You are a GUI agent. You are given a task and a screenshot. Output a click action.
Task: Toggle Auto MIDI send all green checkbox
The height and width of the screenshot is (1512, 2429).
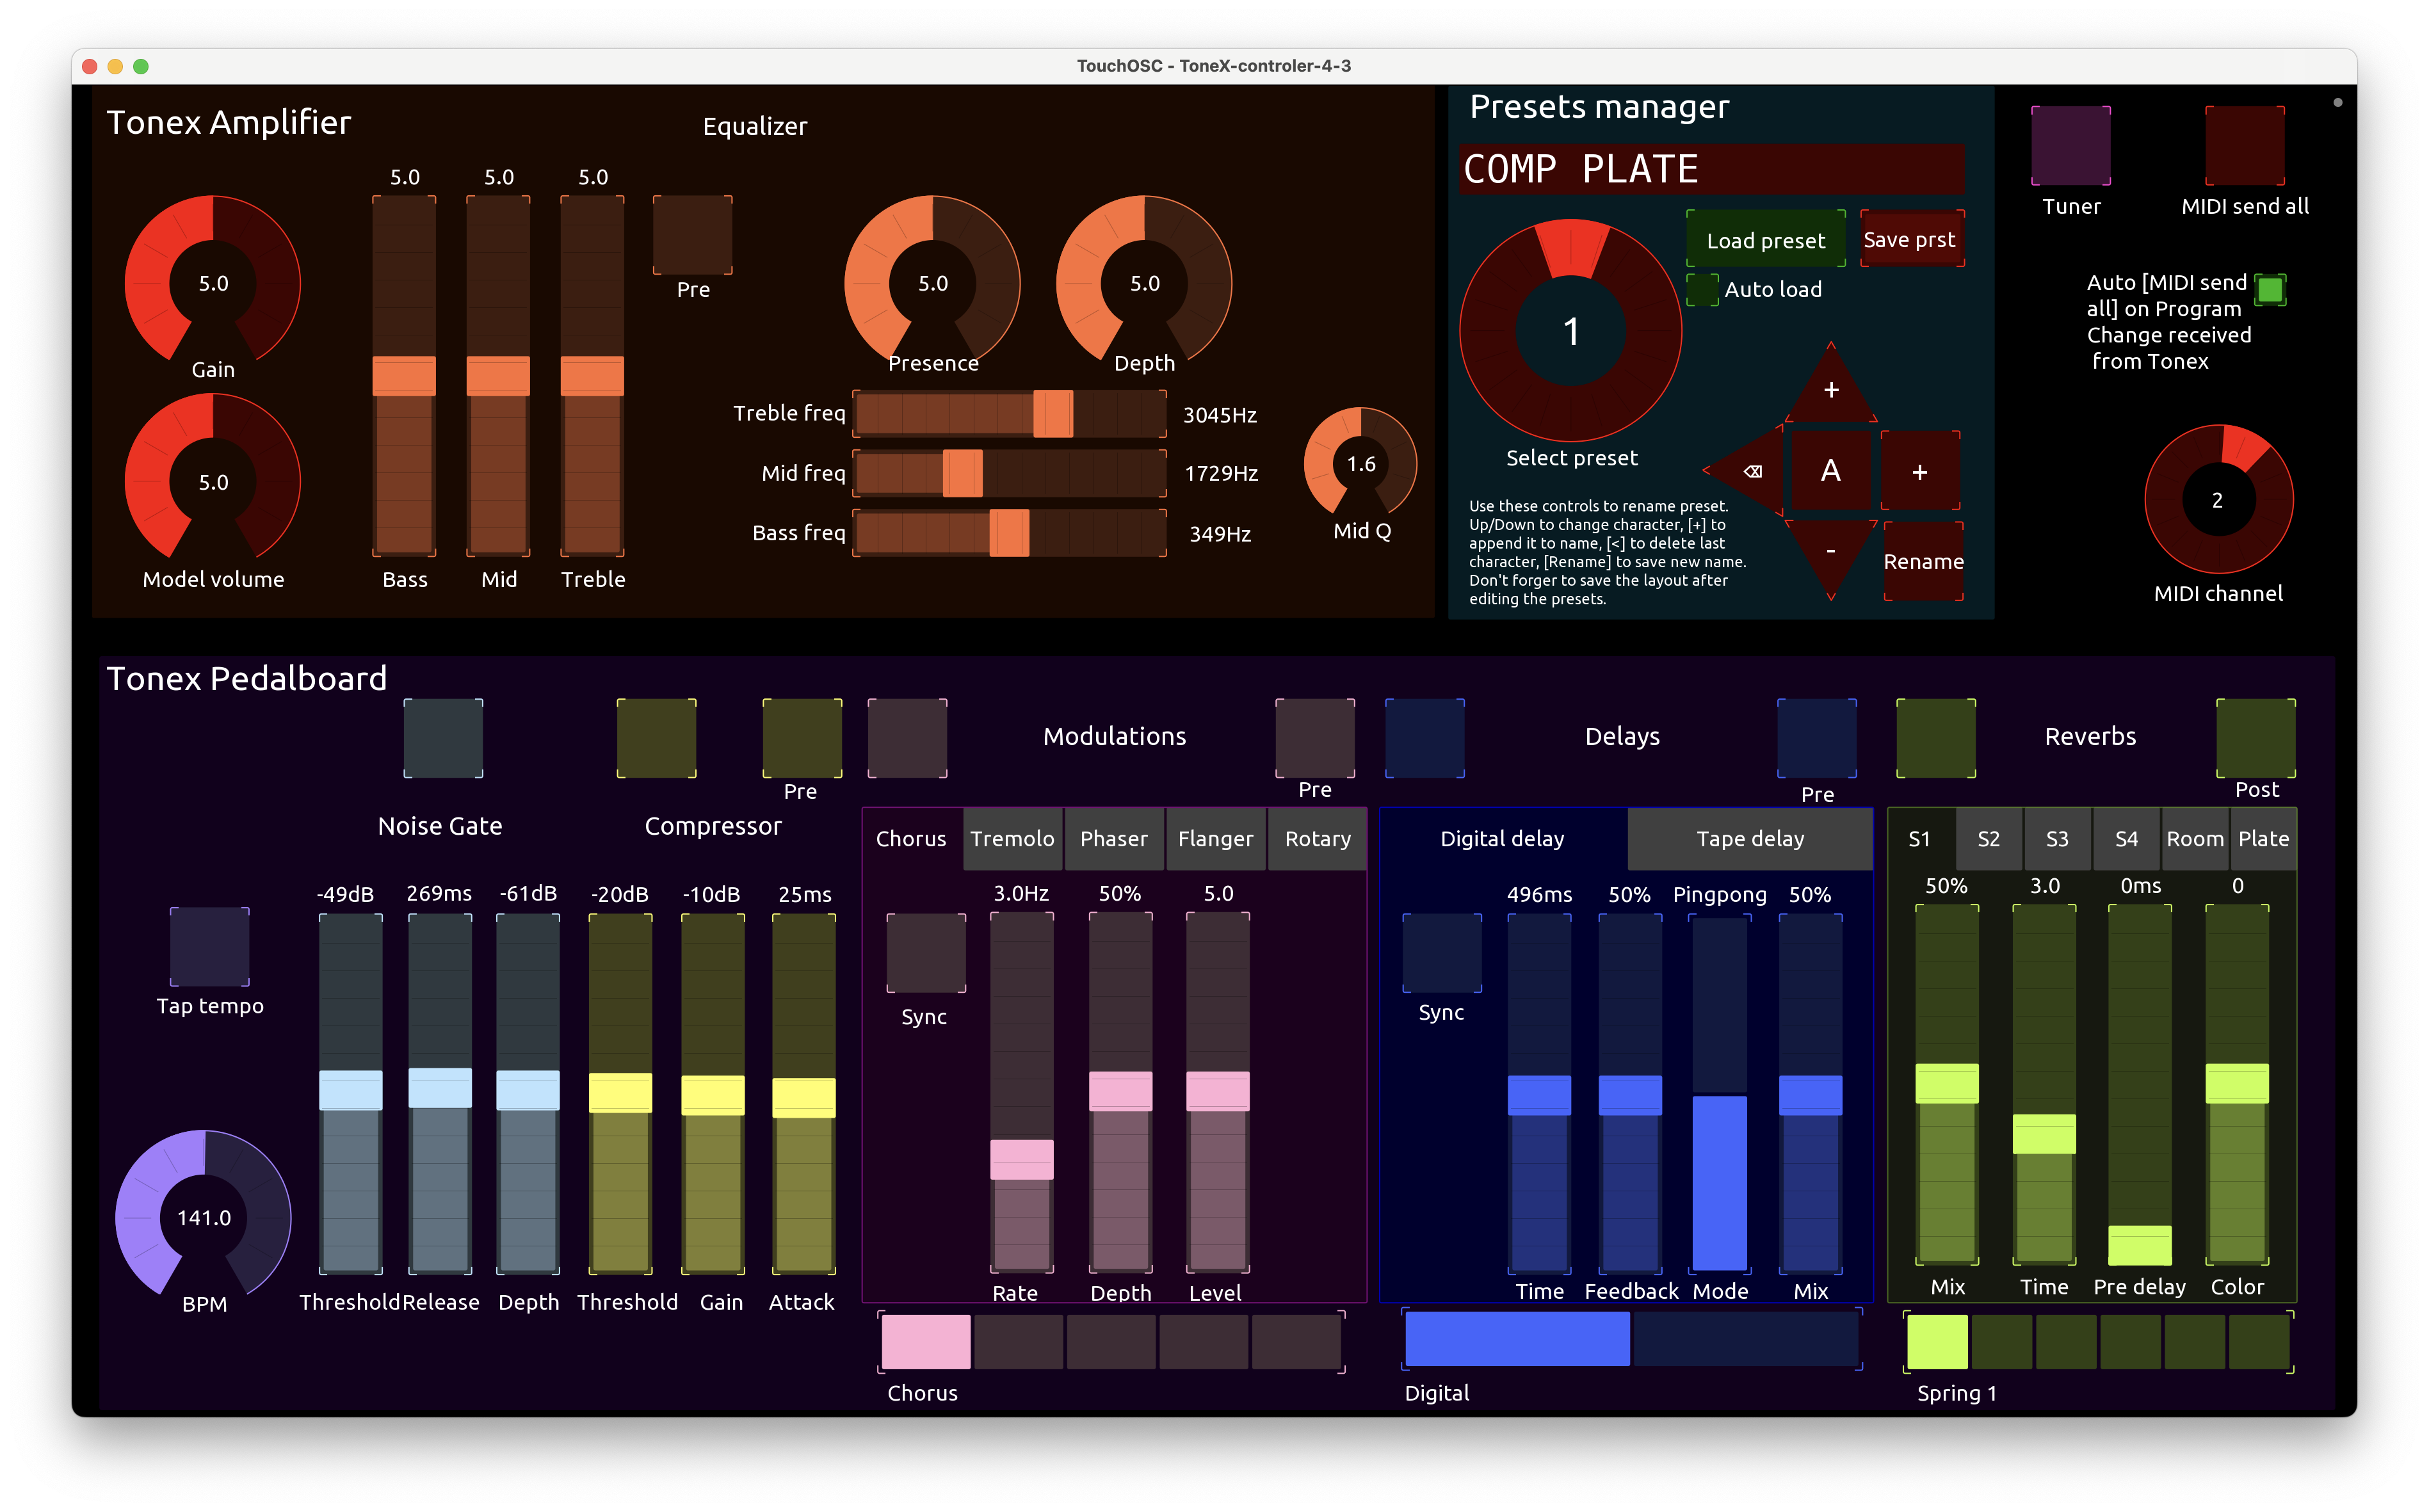[x=2270, y=290]
